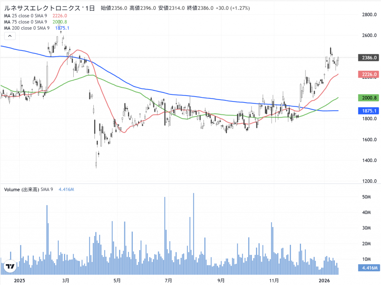Select the MA 200 indicator legend
The height and width of the screenshot is (285, 381).
point(26,28)
